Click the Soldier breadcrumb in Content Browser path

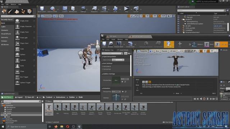(72, 97)
